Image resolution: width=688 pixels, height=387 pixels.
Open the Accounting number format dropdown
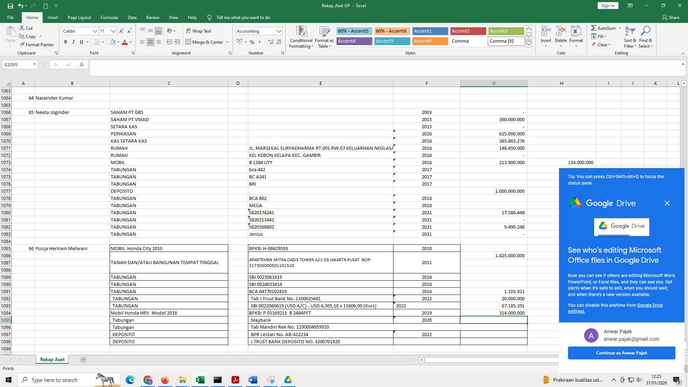click(279, 31)
